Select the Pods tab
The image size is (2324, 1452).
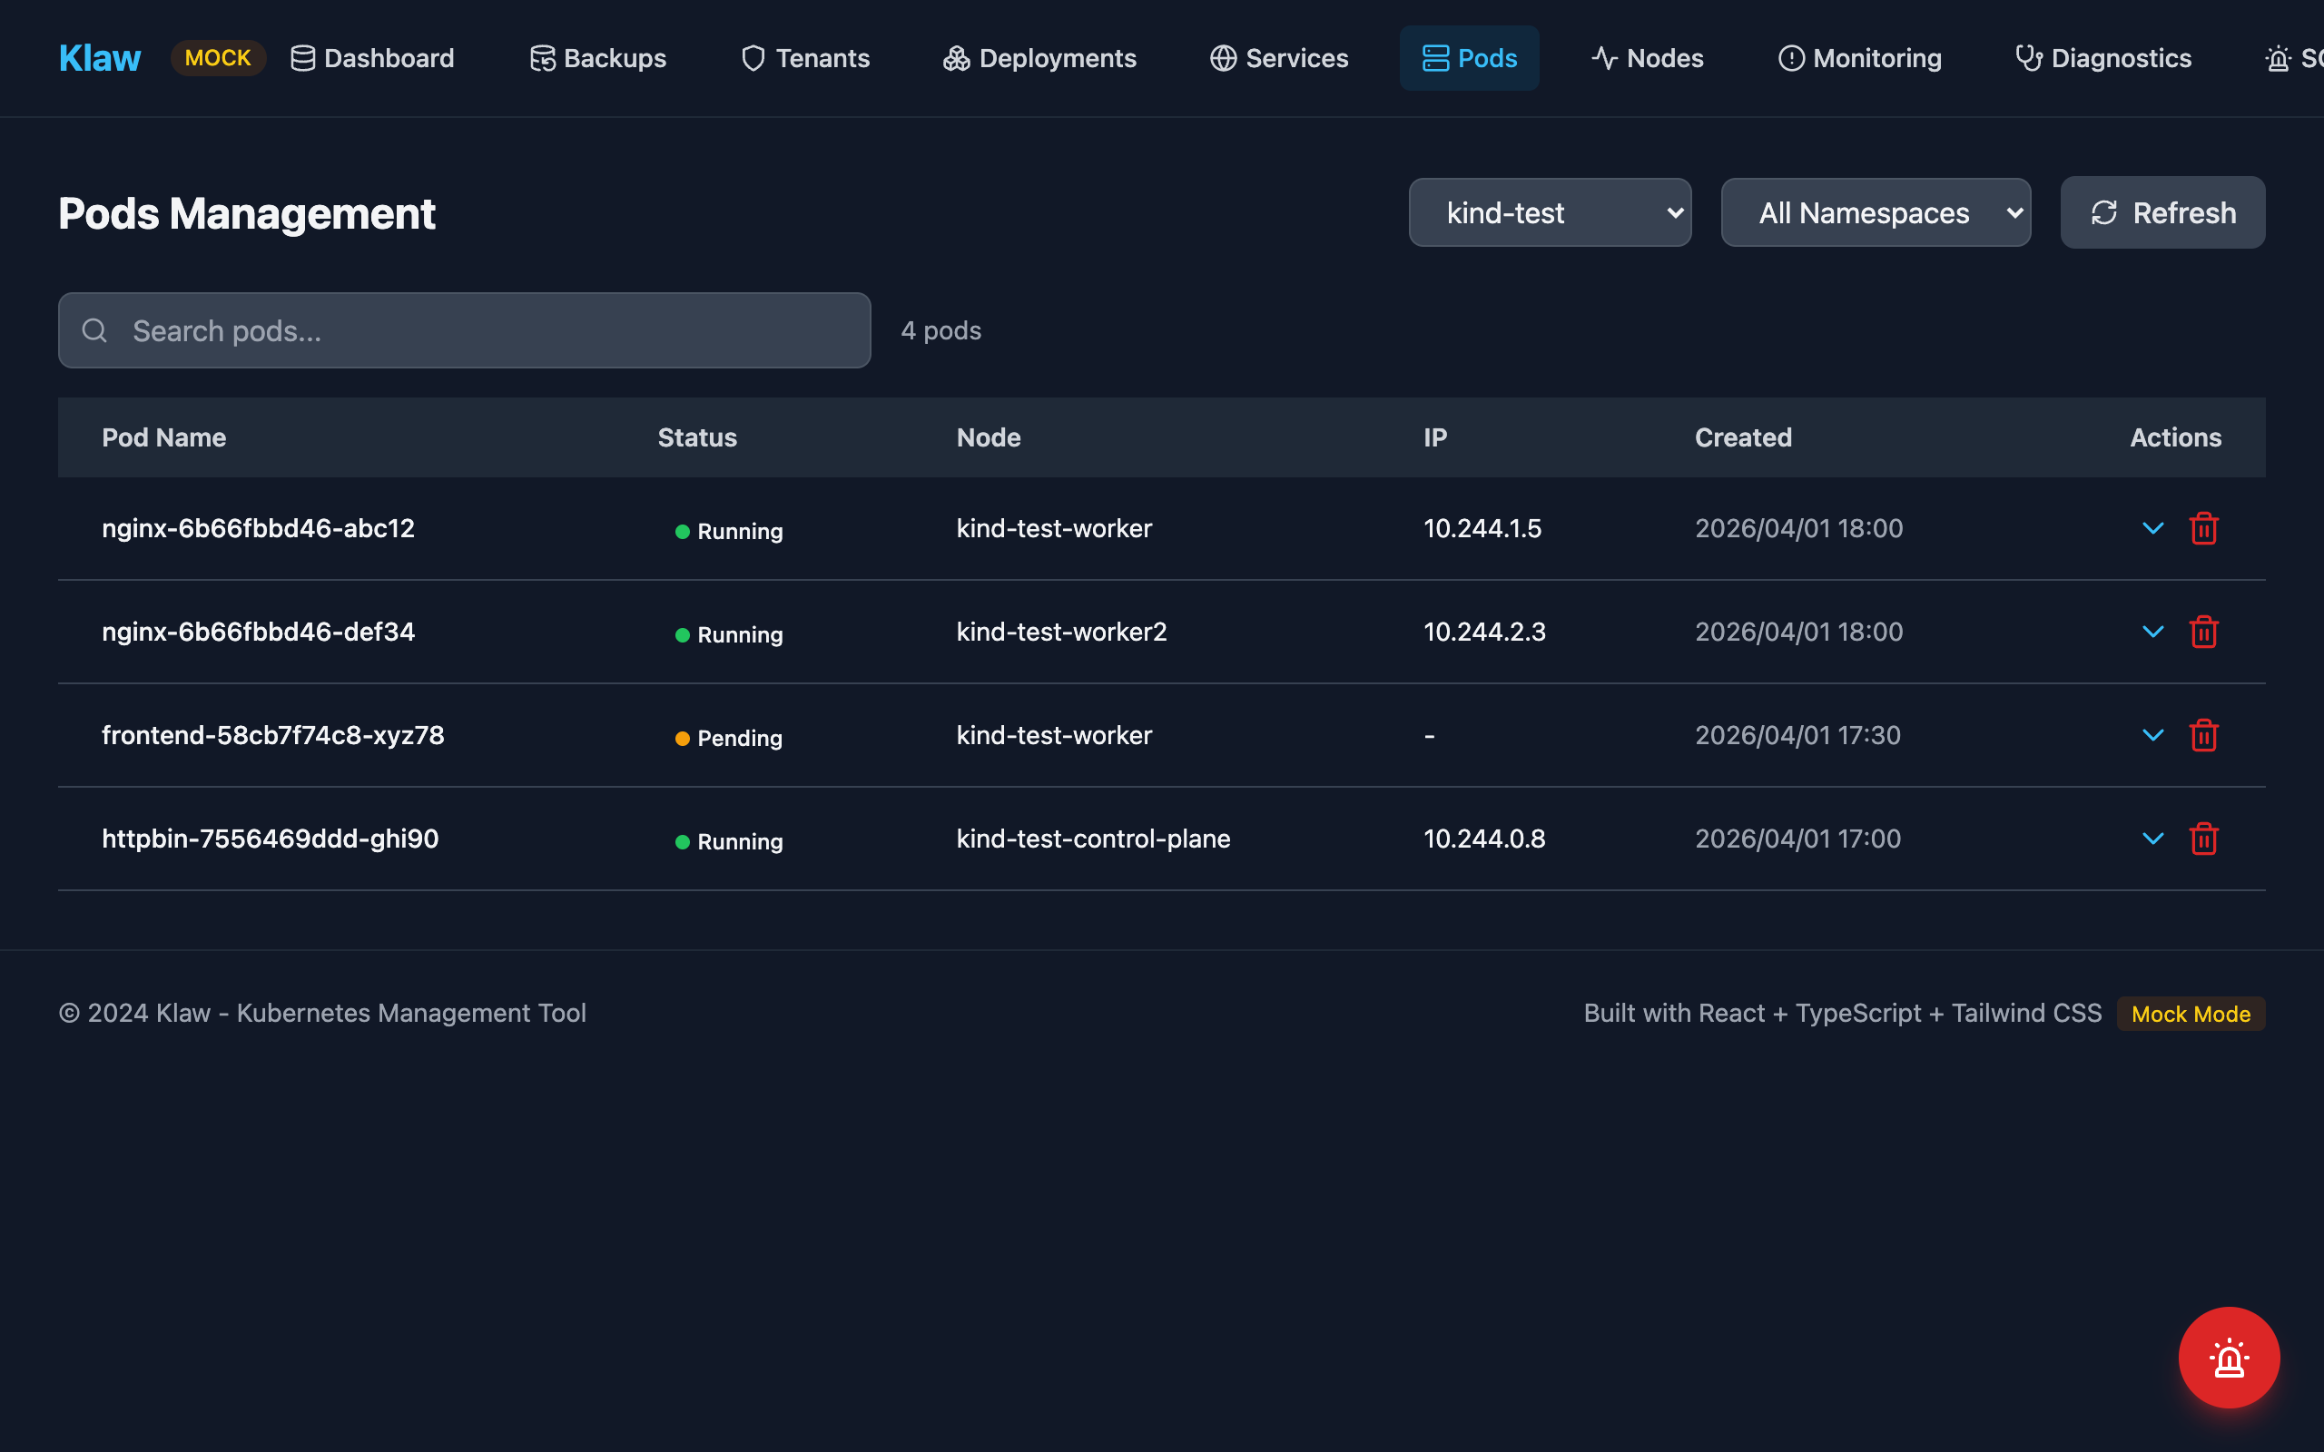tap(1470, 57)
